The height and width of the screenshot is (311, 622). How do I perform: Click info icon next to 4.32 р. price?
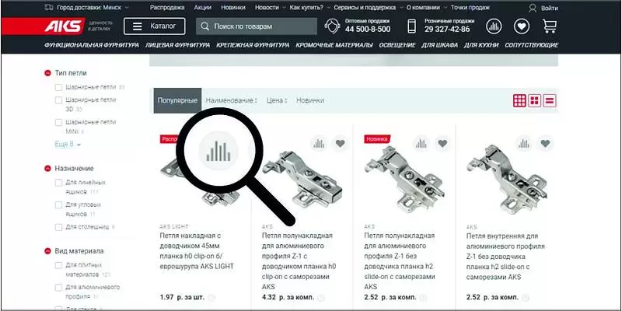(x=321, y=297)
